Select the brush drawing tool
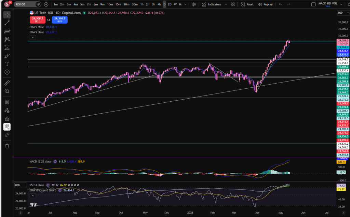The width and height of the screenshot is (350, 217). (x=7, y=56)
